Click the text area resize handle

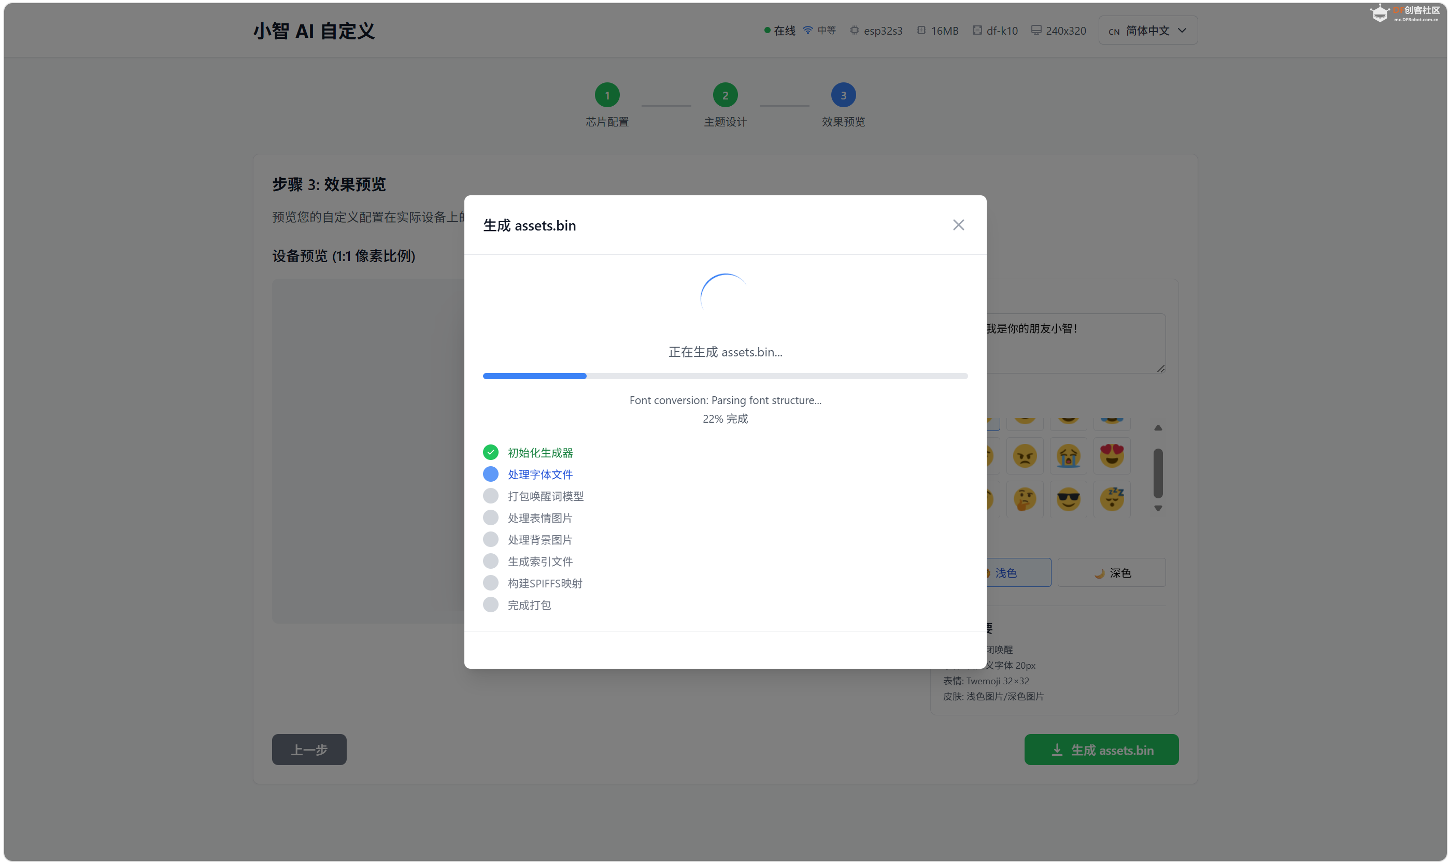(x=1160, y=368)
